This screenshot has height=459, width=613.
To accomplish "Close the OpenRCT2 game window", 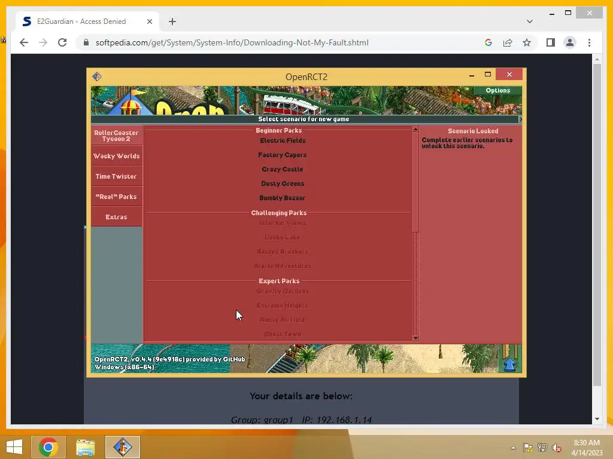I will click(x=509, y=74).
